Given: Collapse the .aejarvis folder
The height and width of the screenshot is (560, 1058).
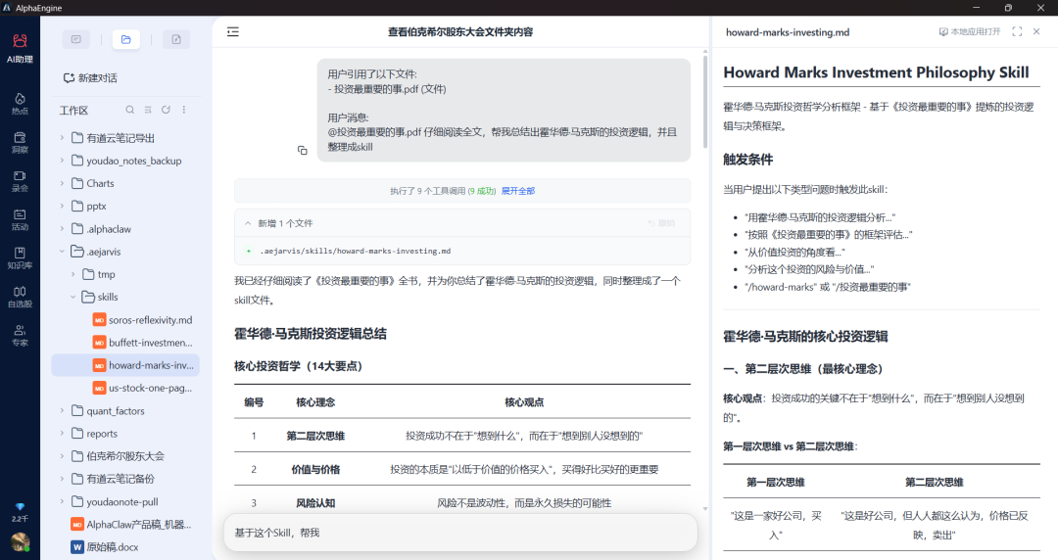Looking at the screenshot, I should pyautogui.click(x=63, y=252).
